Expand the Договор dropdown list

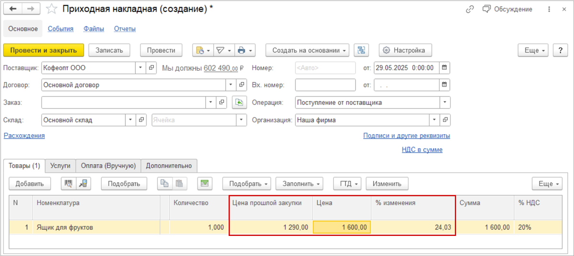coord(231,85)
